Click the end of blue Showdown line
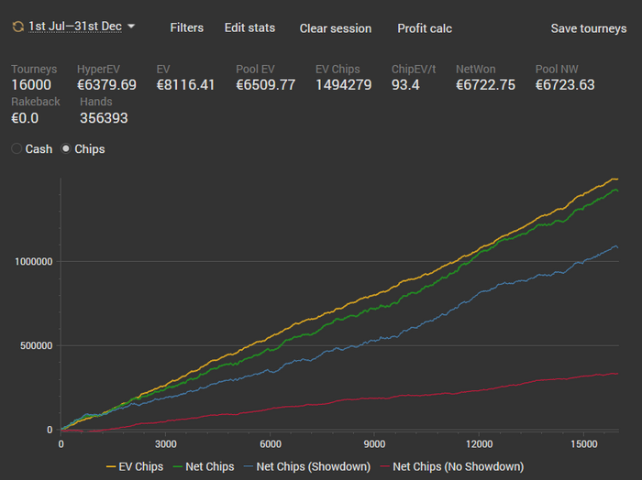 click(617, 247)
